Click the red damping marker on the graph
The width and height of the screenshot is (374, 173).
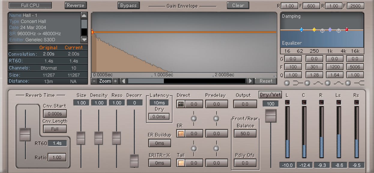[347, 30]
